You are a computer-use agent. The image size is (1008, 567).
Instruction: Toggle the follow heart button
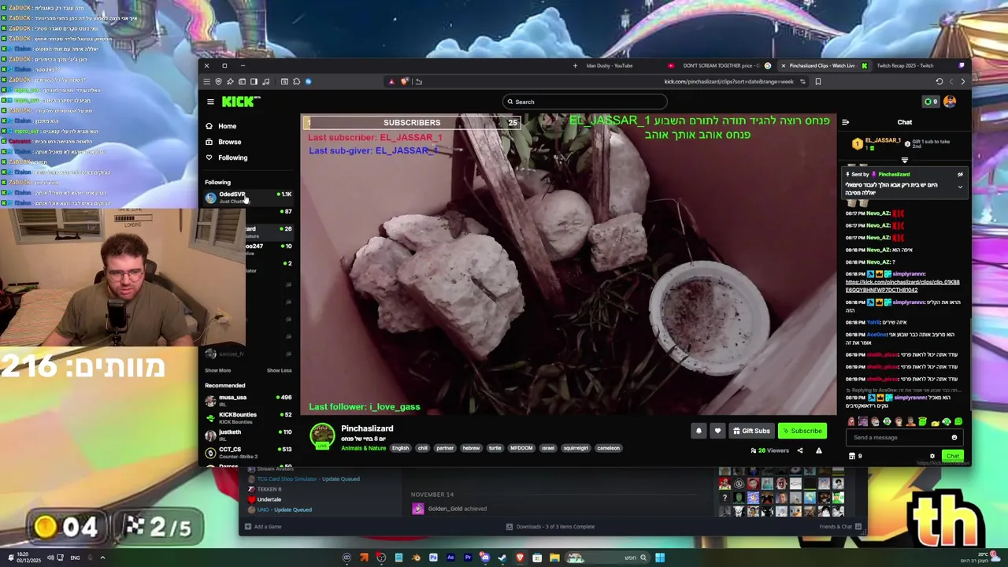click(717, 431)
